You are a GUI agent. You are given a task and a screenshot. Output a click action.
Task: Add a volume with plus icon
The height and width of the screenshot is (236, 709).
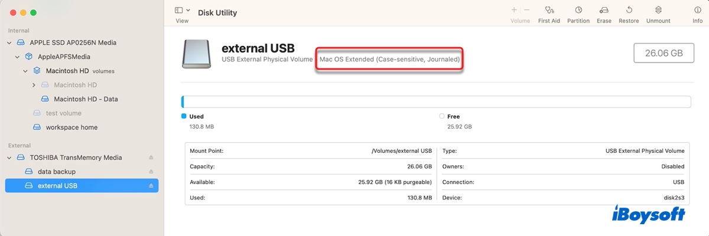click(x=514, y=10)
